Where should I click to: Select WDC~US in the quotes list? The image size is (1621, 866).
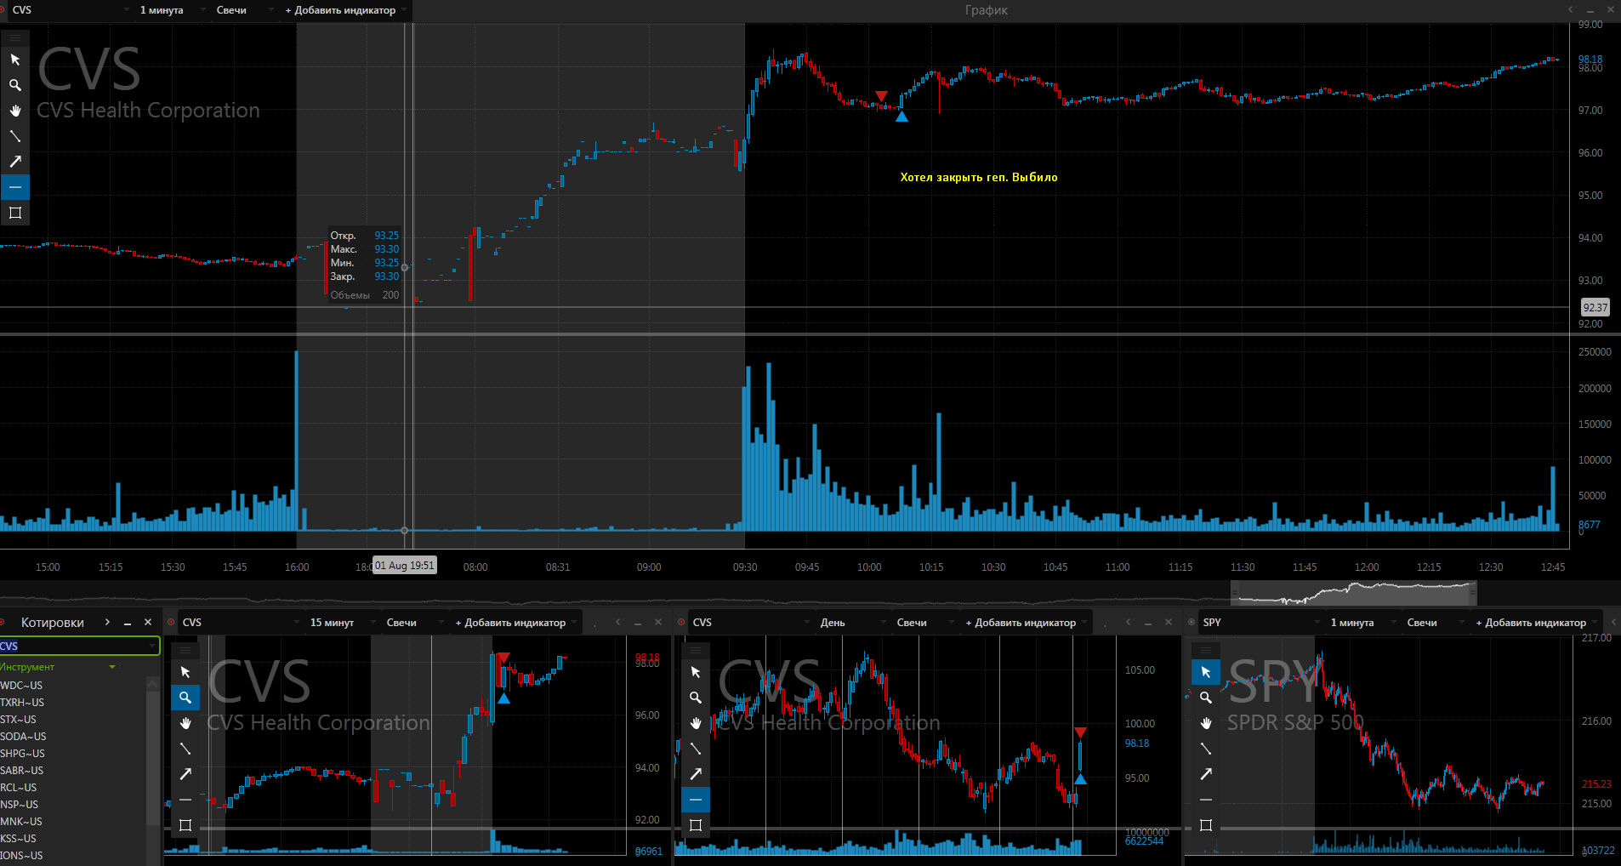tap(73, 686)
